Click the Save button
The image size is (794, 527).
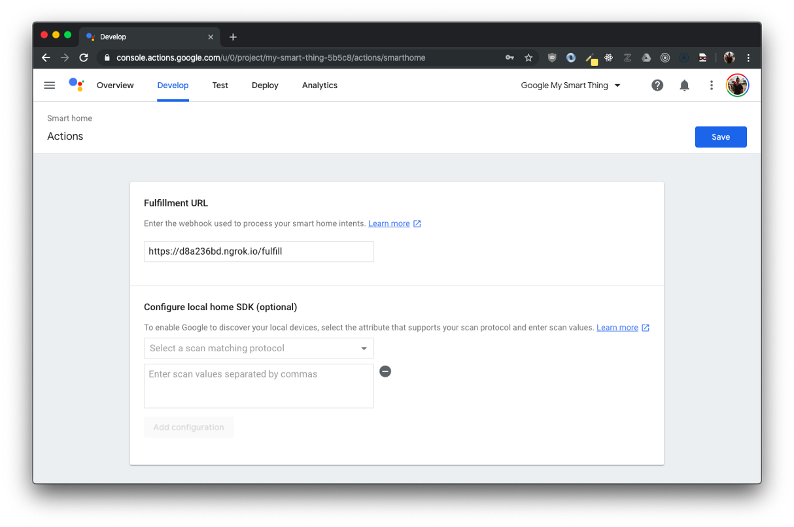coord(721,136)
